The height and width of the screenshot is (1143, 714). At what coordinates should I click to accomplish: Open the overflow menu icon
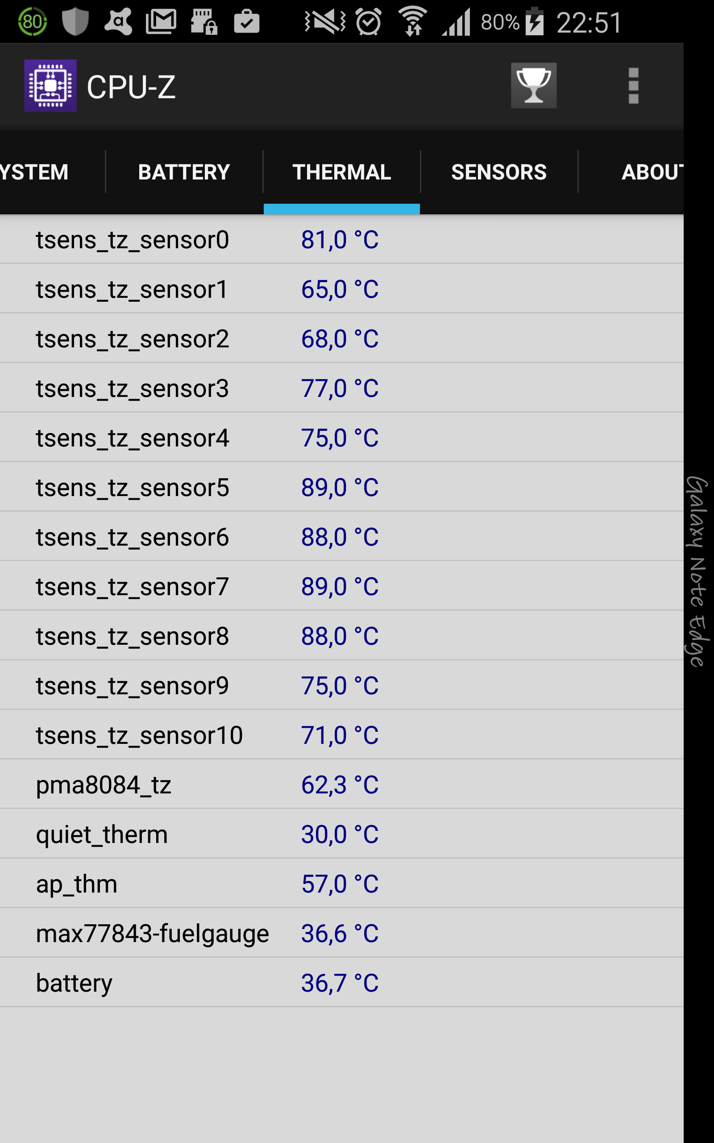(633, 85)
